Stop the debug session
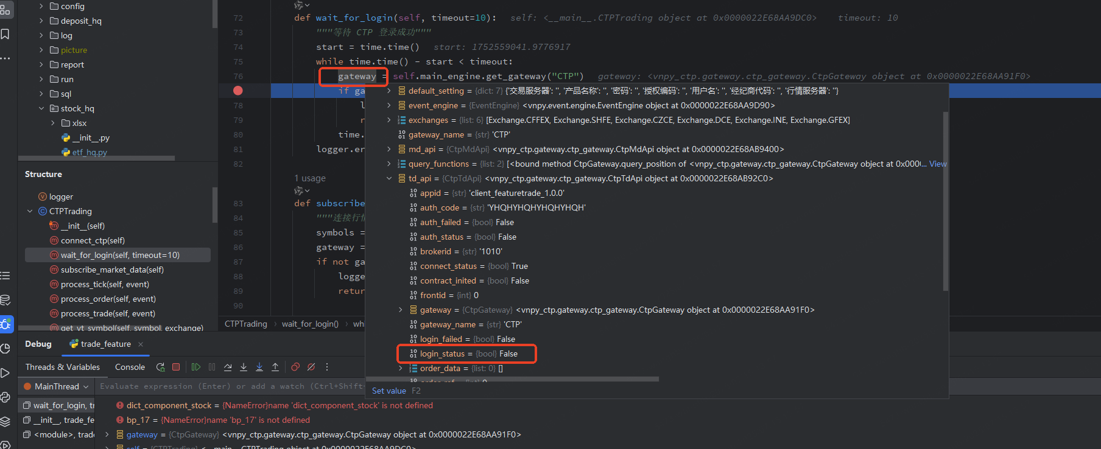Viewport: 1101px width, 449px height. coord(176,367)
